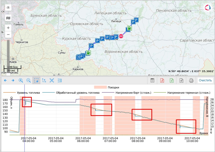215x152 pixels.
Task: Click the gas station marker near Липецк
Action: pyautogui.click(x=129, y=28)
